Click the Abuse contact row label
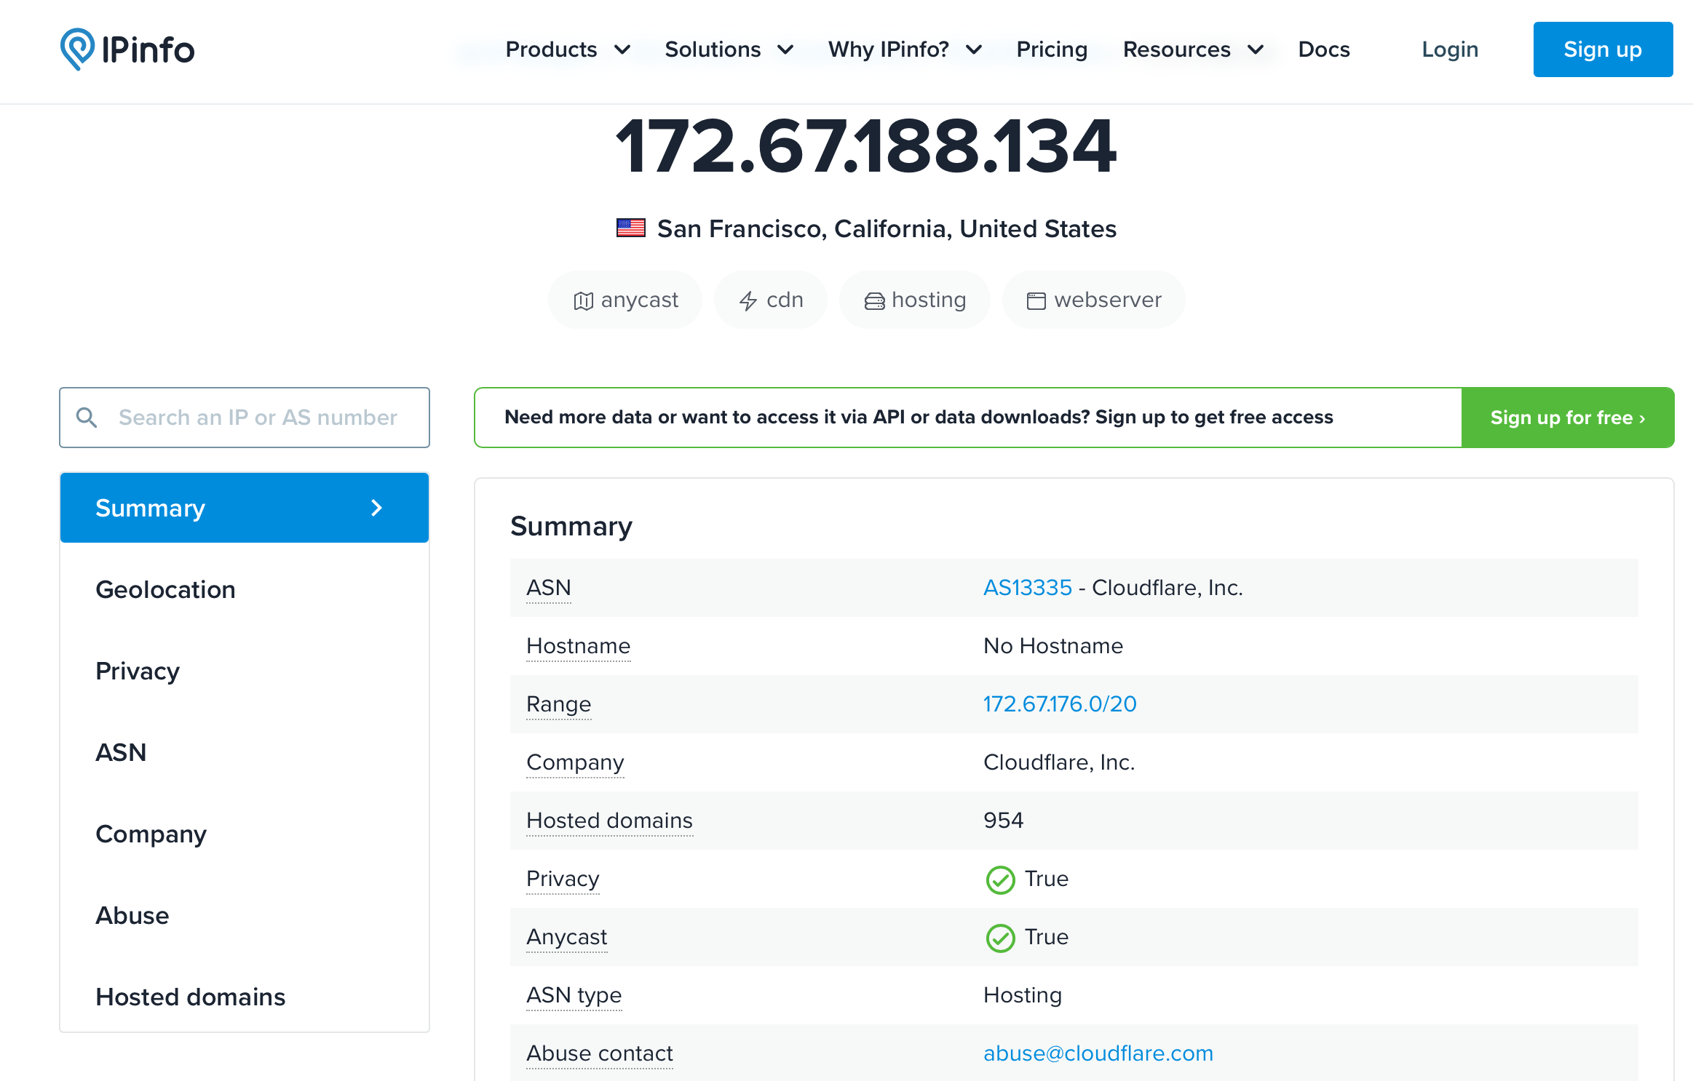This screenshot has width=1693, height=1081. point(600,1053)
